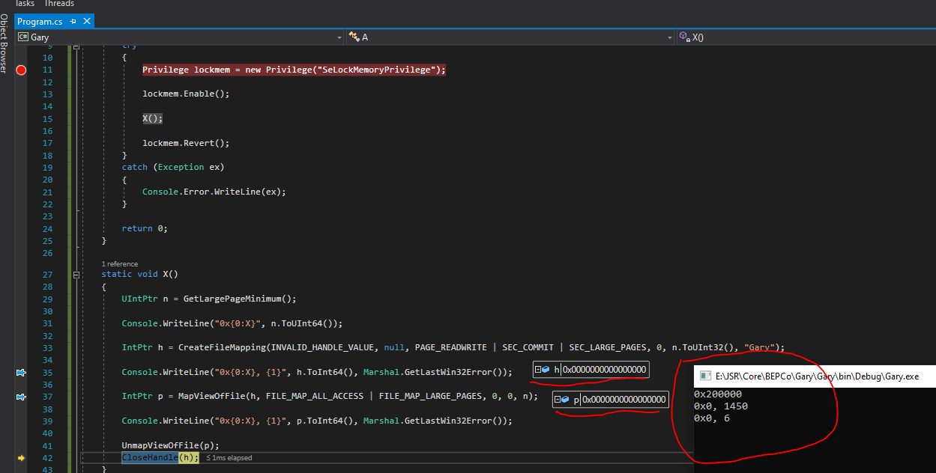
Task: Click console output line 0x0, 1450
Action: pyautogui.click(x=721, y=406)
